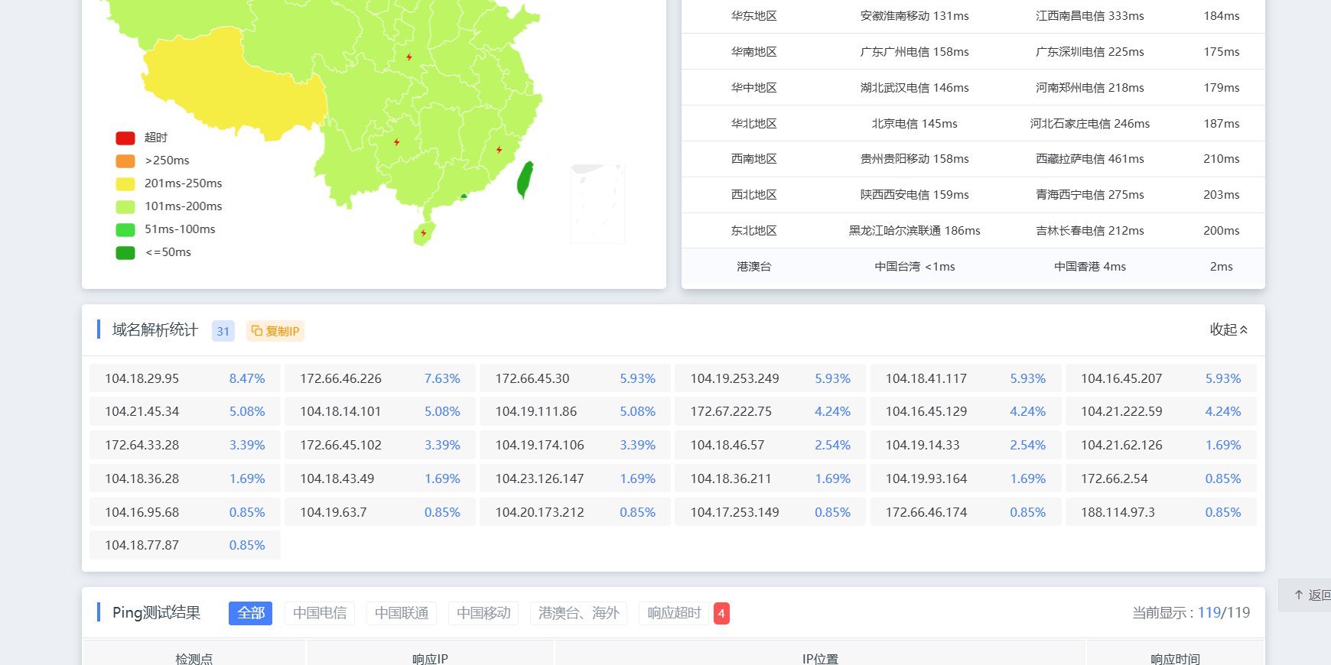Toggle the orange >250ms legend swatch
The width and height of the screenshot is (1331, 665).
click(x=125, y=161)
